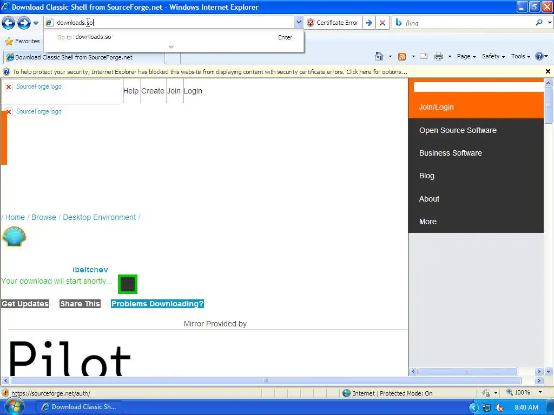Click the green download box icon
Image resolution: width=554 pixels, height=415 pixels.
[128, 284]
